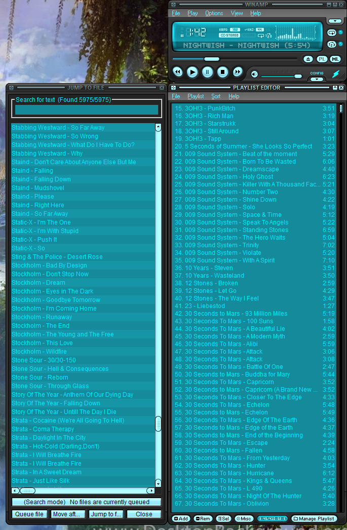Click the spectrum analyzer visualization
The width and height of the screenshot is (347, 530).
295,33
